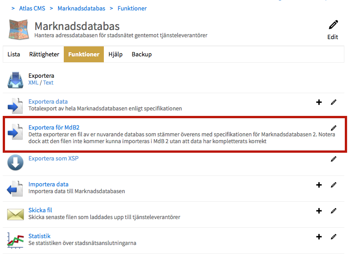Open the Hjälp tab

click(x=115, y=55)
